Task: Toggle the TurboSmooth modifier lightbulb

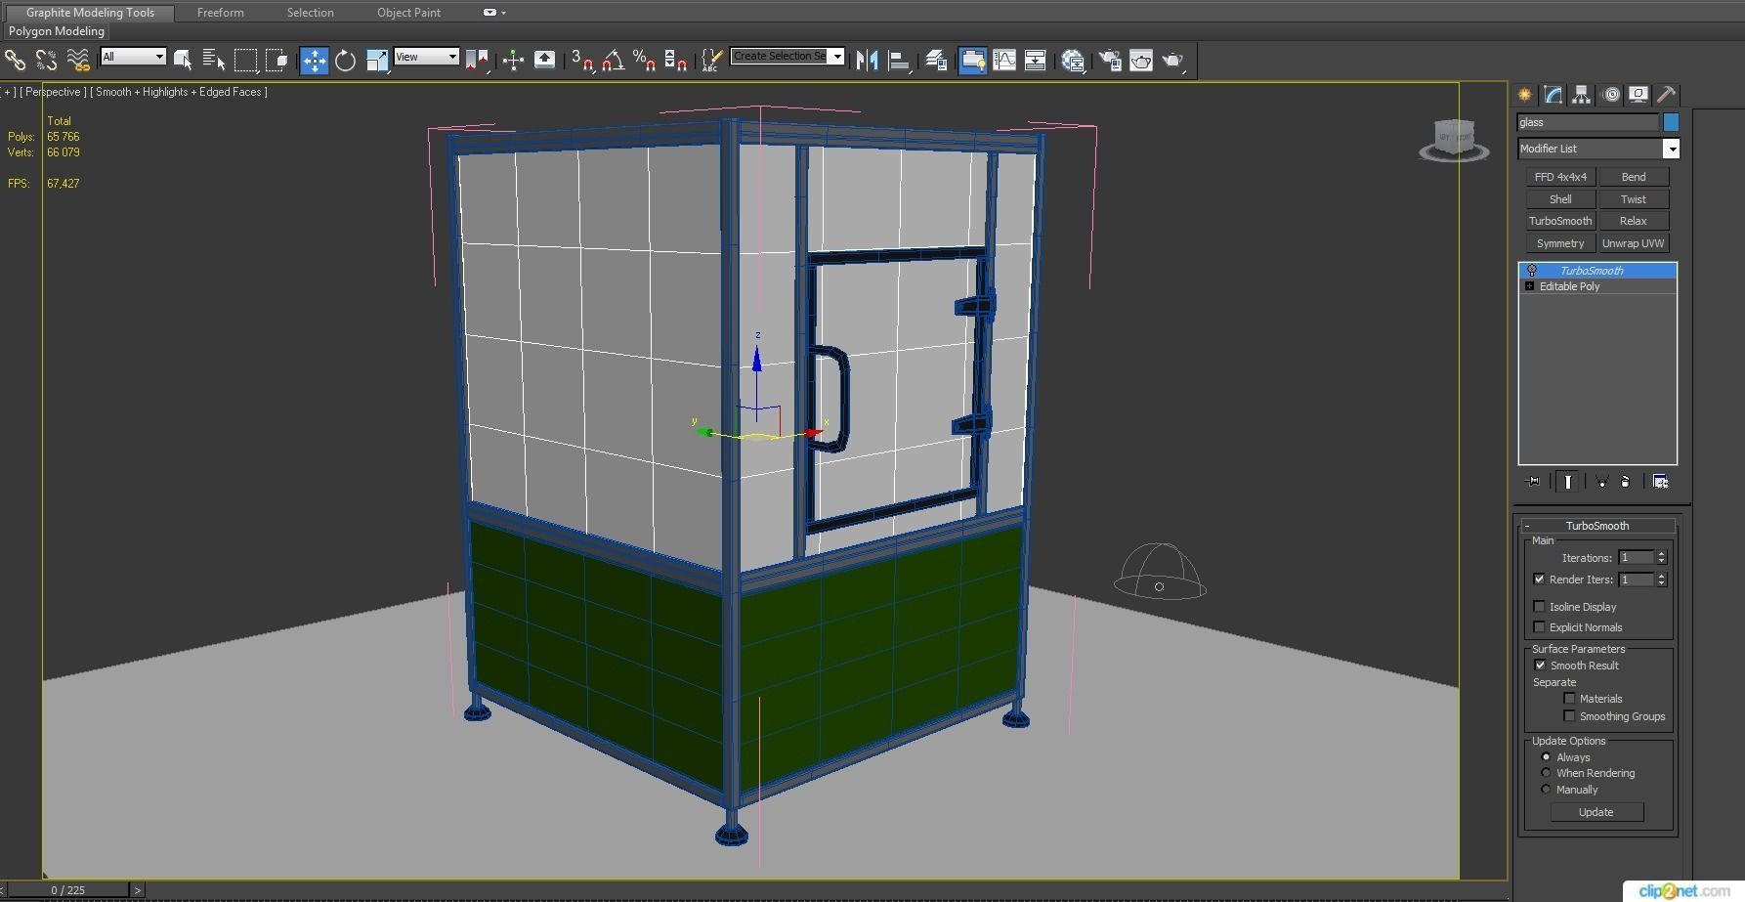Action: (x=1532, y=271)
